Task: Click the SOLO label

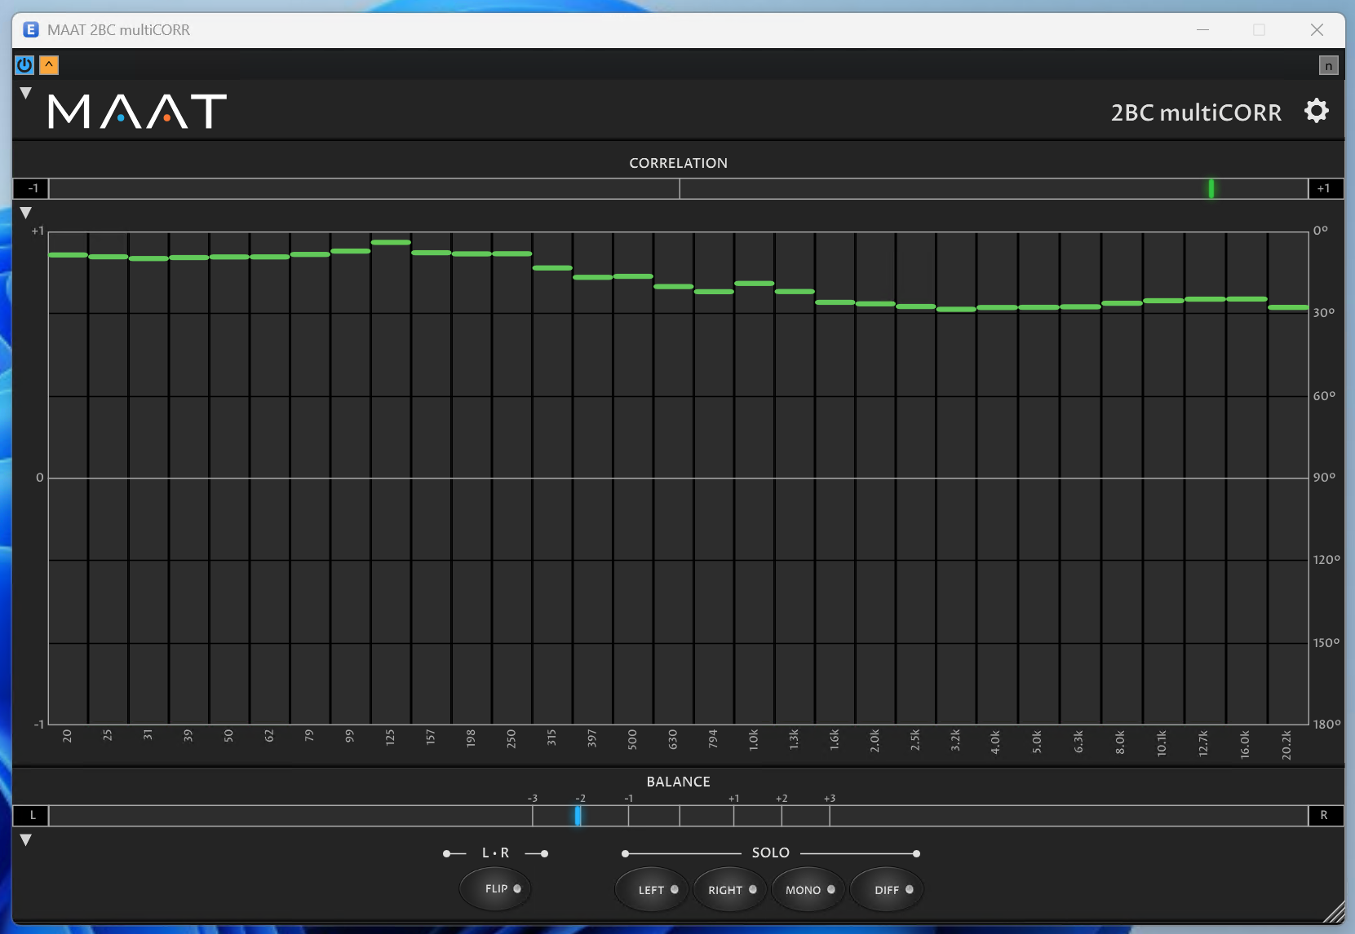Action: [x=770, y=852]
